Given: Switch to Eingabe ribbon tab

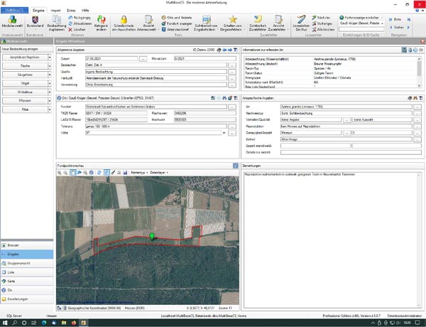Looking at the screenshot, I should point(38,11).
